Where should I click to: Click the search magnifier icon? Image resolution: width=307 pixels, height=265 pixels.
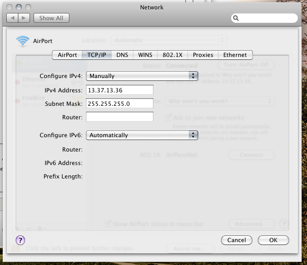[236, 18]
